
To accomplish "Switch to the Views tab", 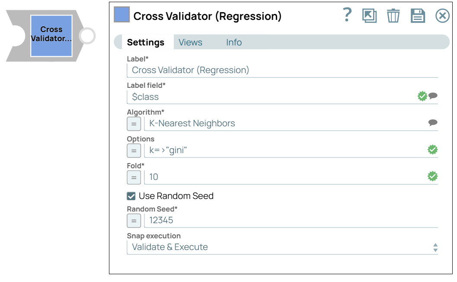I will 190,42.
